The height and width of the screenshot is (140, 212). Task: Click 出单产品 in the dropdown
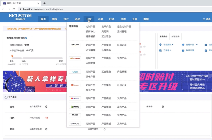106,27
